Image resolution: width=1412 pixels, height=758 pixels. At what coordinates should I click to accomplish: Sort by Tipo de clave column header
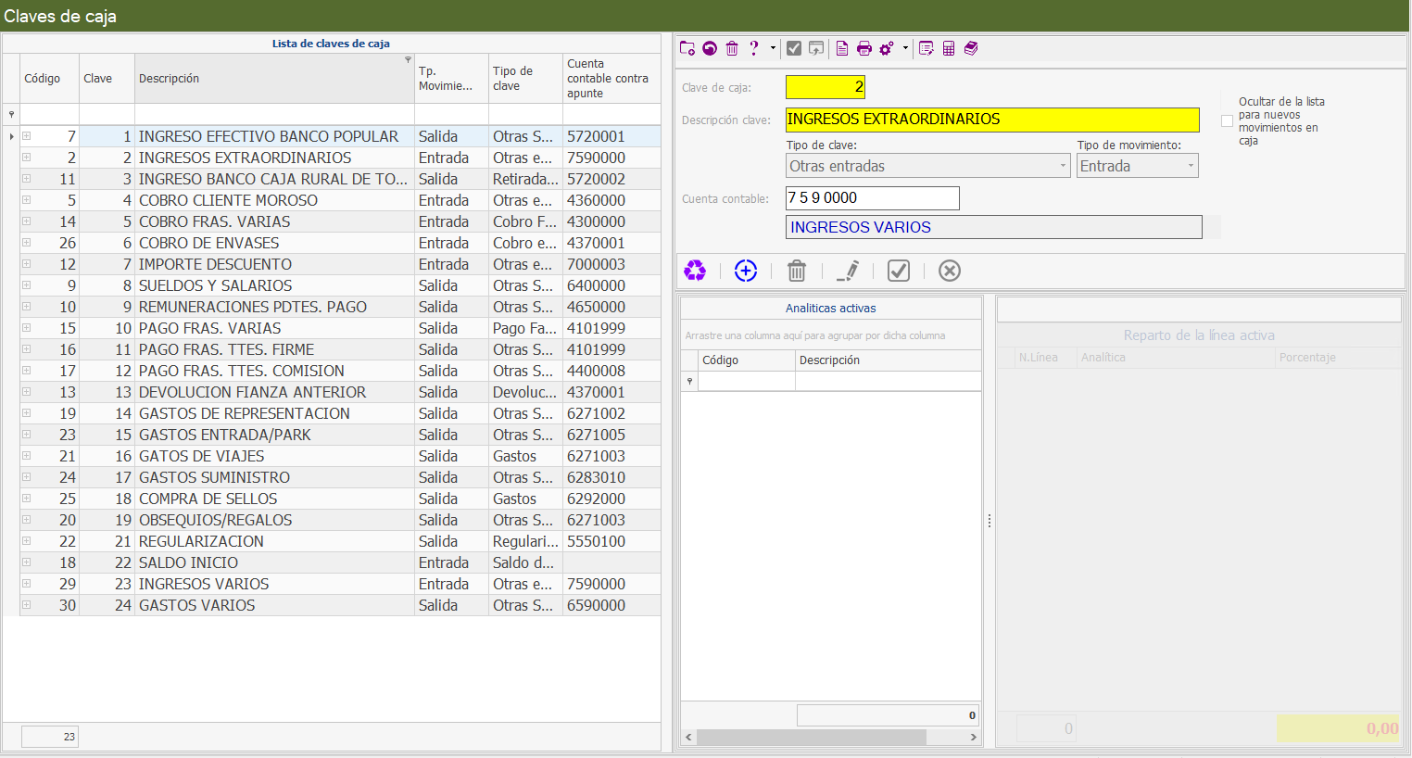click(x=525, y=79)
